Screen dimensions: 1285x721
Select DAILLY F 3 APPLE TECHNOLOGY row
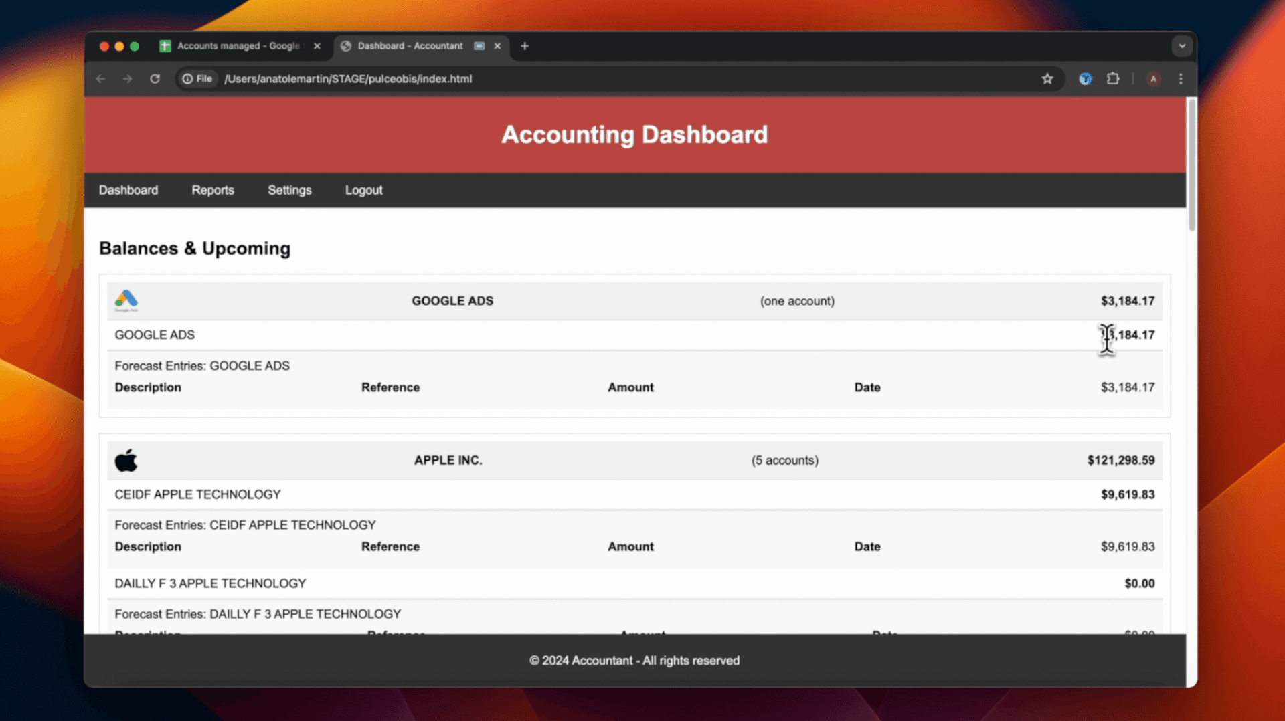[x=634, y=583]
